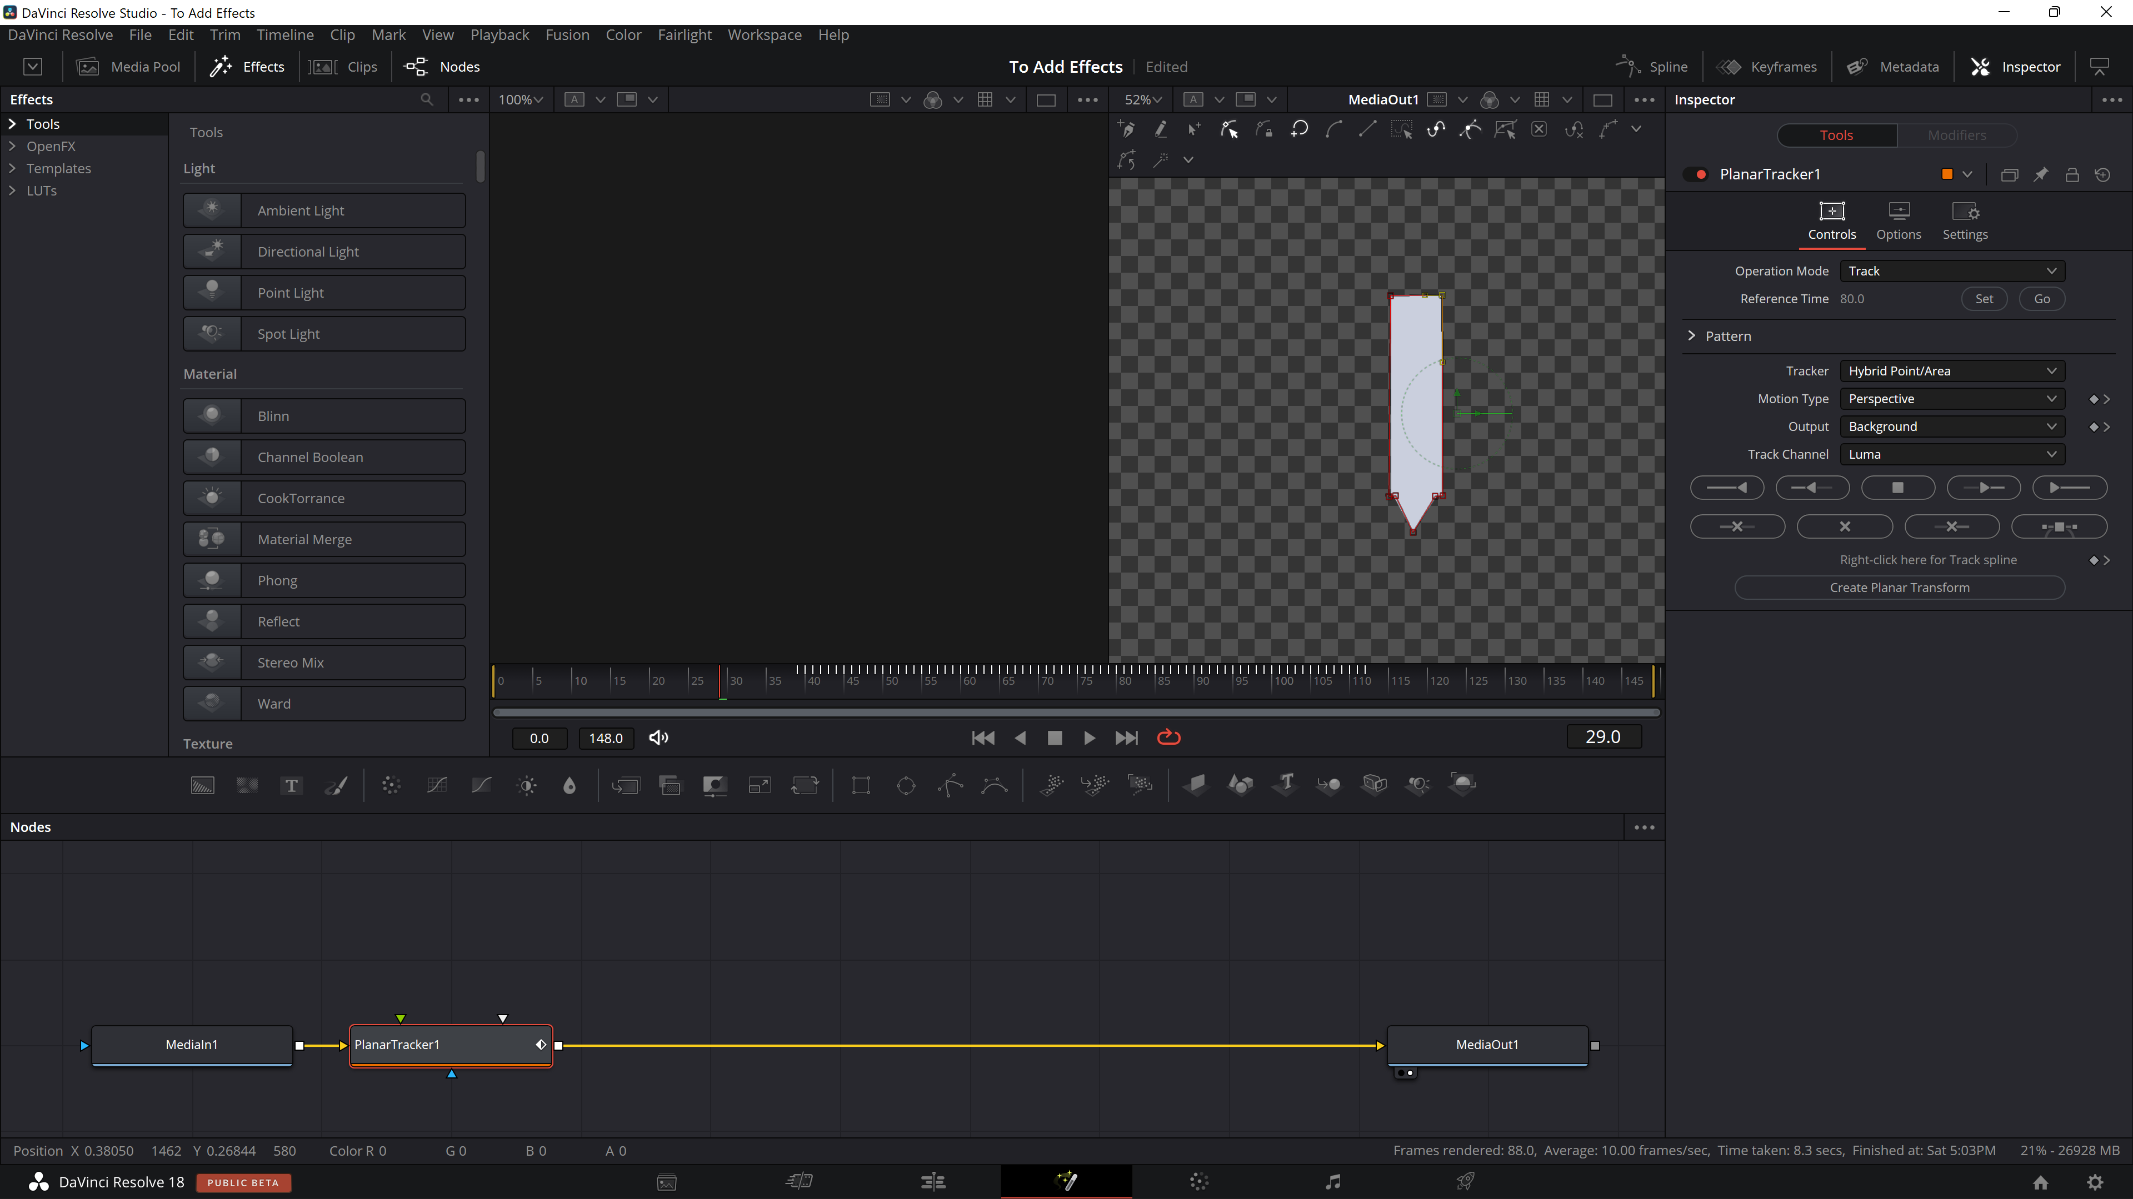
Task: Toggle the Nodes panel
Action: point(441,67)
